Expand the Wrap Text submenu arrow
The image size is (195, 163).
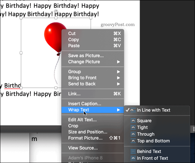pos(118,110)
